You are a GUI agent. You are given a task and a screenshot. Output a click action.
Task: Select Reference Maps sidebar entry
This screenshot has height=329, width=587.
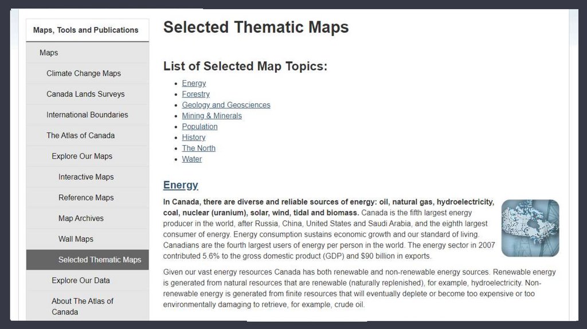pyautogui.click(x=86, y=197)
